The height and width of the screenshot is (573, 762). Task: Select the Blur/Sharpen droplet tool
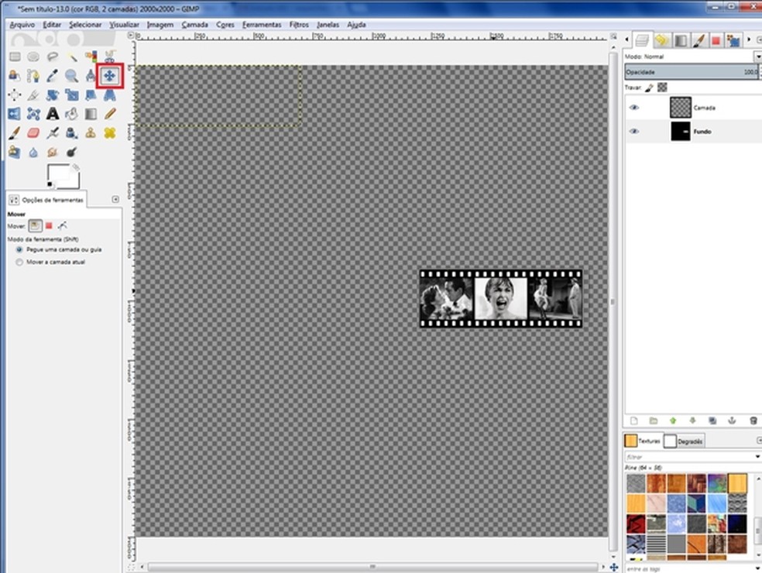(33, 152)
